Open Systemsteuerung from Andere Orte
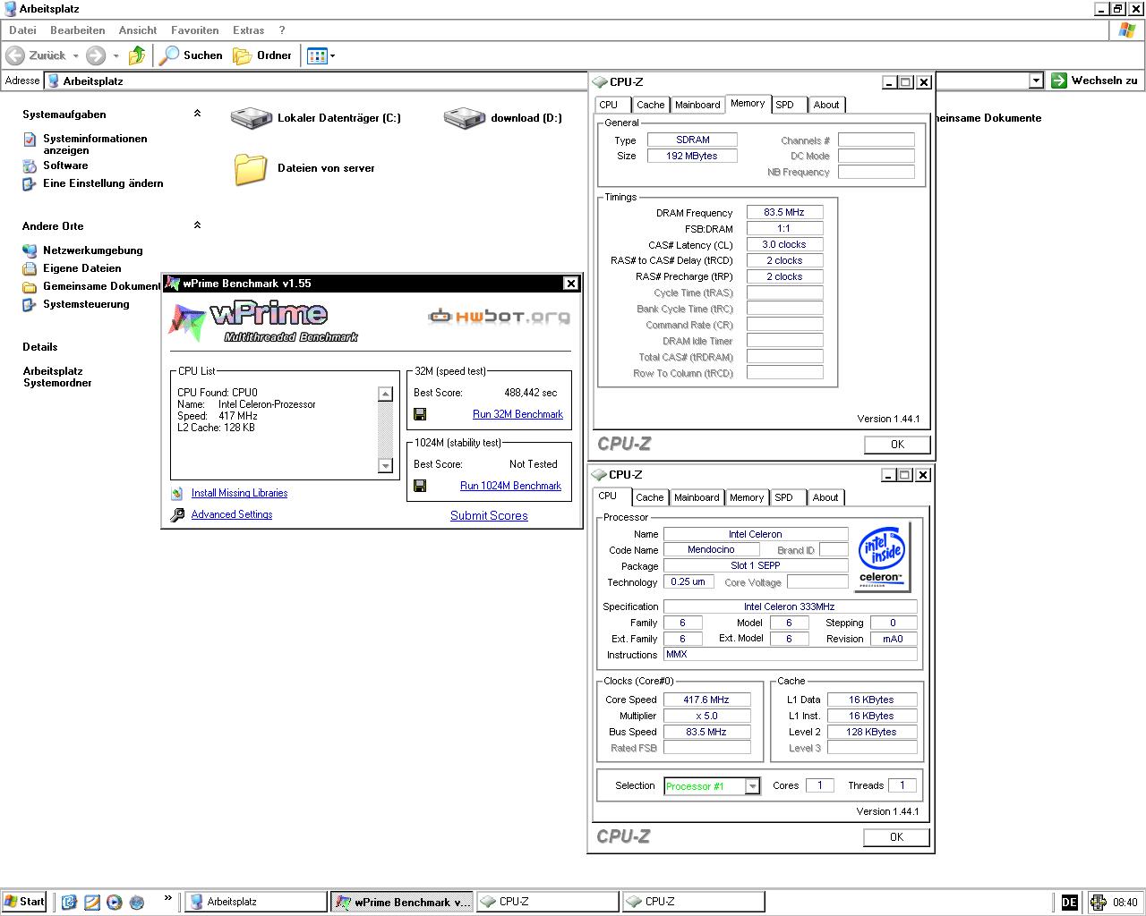This screenshot has width=1146, height=916. 86,304
